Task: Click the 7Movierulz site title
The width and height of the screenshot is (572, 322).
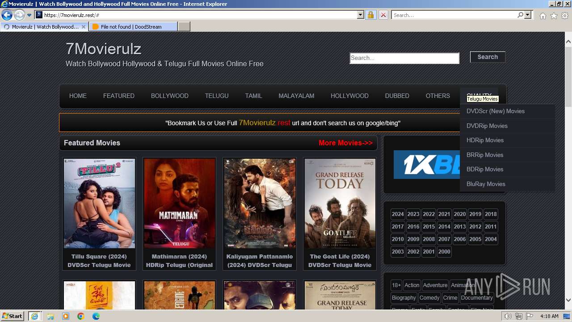Action: [103, 48]
